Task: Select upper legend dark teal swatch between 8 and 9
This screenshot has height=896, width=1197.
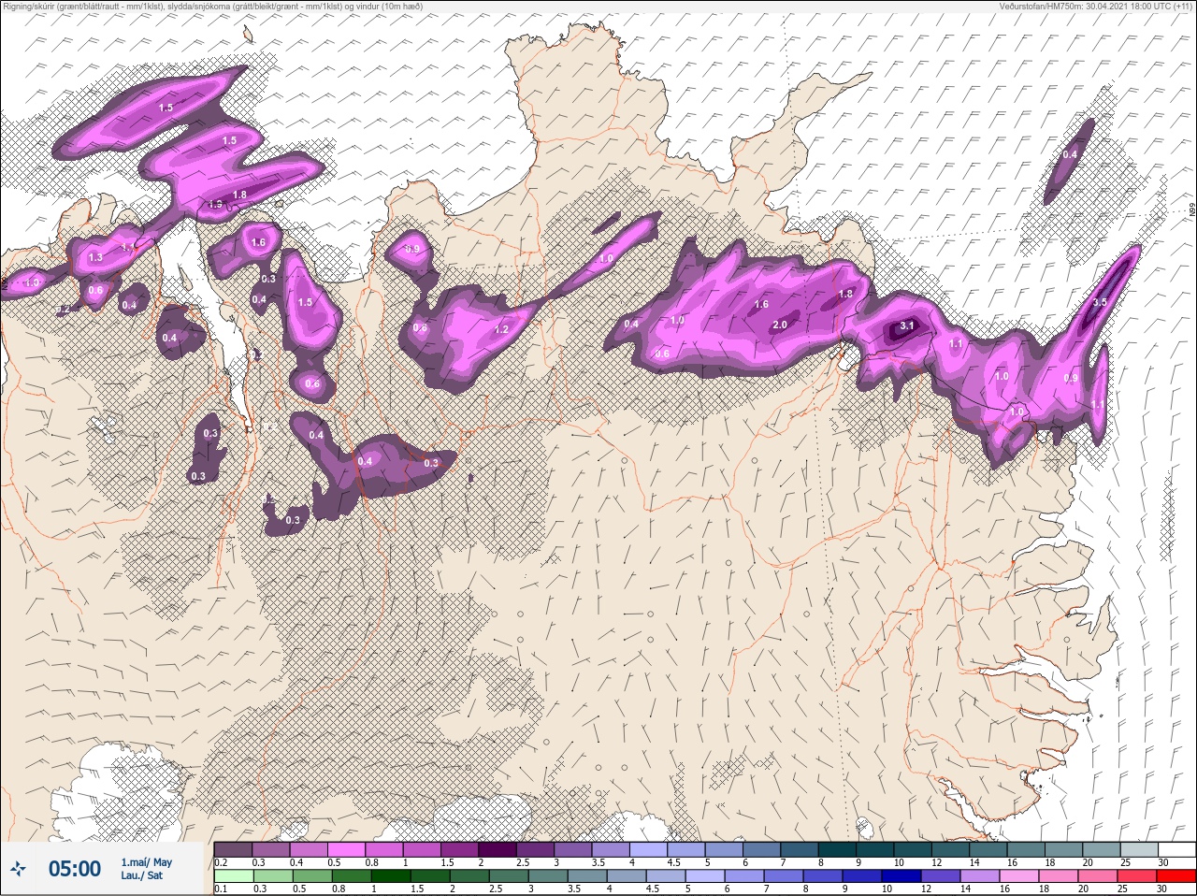Action: (839, 849)
